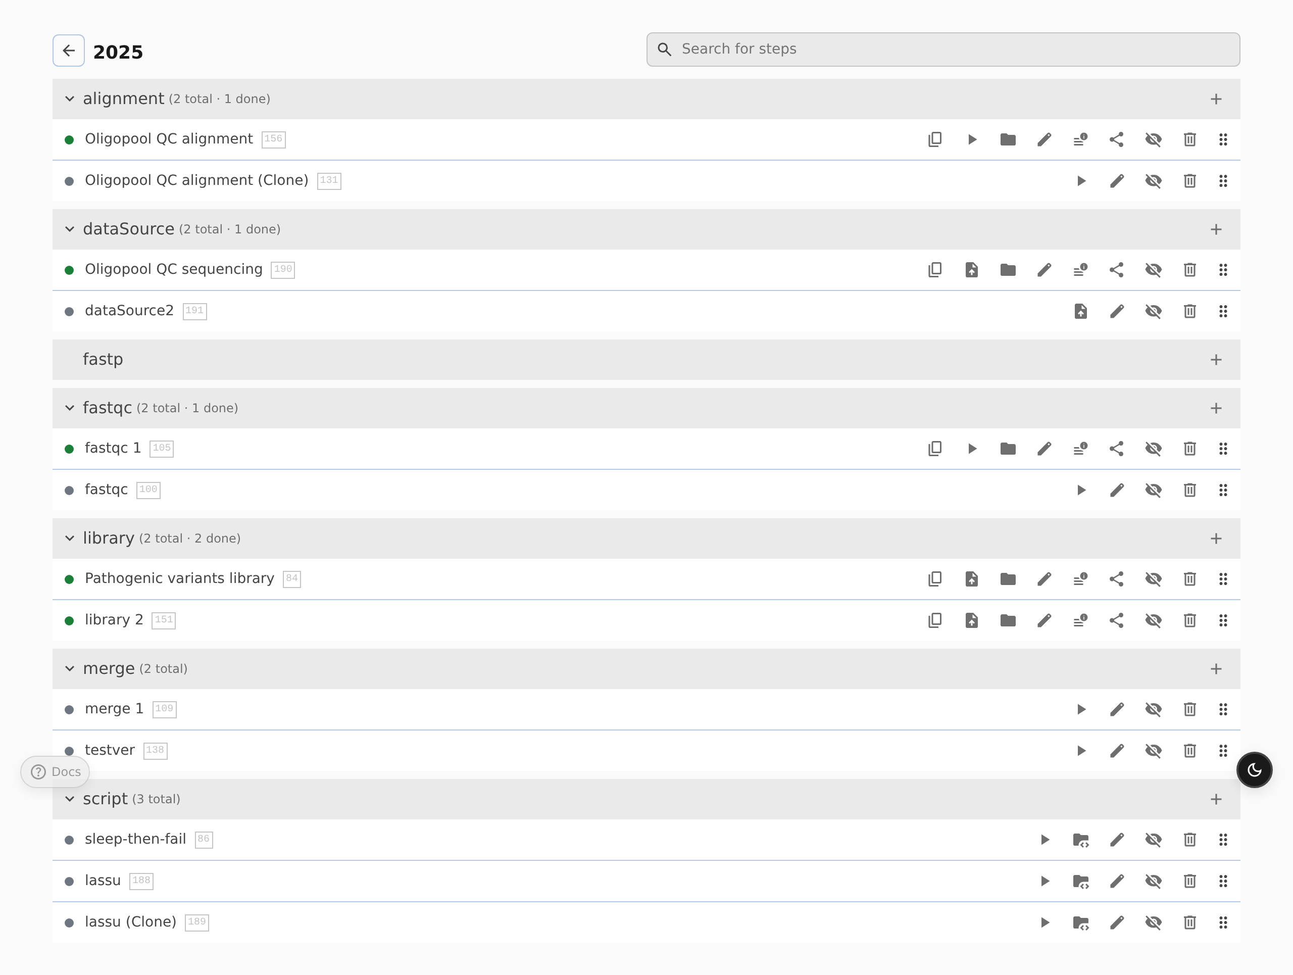
Task: Share the Oligopool QC alignment step
Action: [x=1116, y=139]
